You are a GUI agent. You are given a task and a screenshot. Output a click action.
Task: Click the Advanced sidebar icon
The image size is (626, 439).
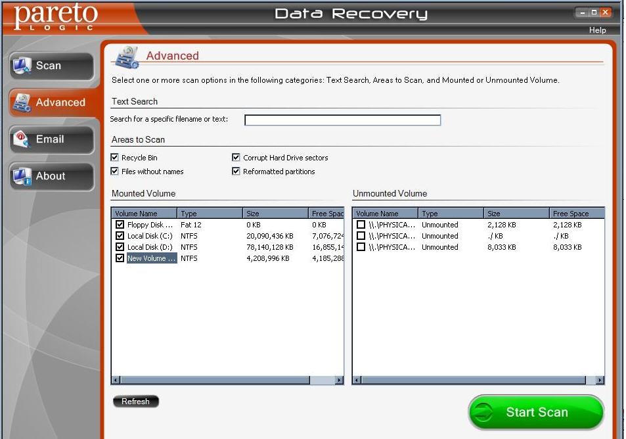[x=22, y=103]
